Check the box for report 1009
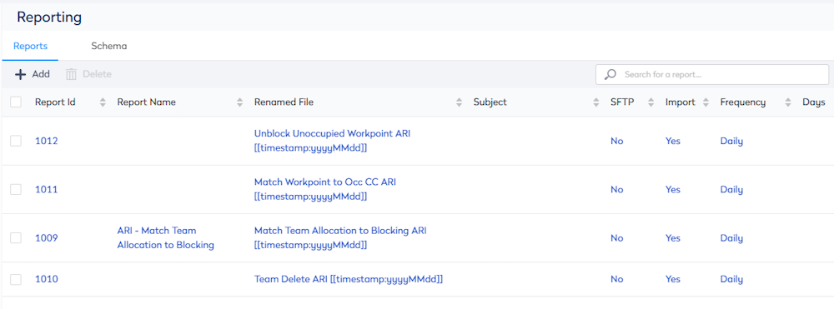Image resolution: width=834 pixels, height=309 pixels. coord(16,238)
